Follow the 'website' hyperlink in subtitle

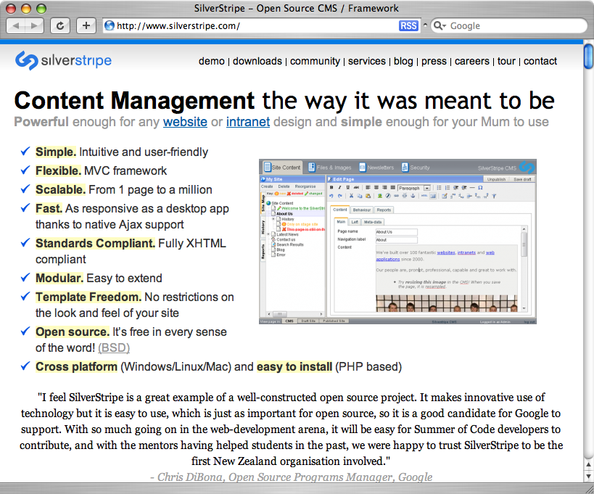[x=185, y=122]
